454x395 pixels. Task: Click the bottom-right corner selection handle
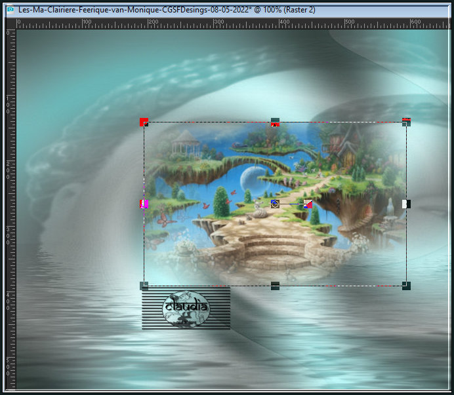406,286
